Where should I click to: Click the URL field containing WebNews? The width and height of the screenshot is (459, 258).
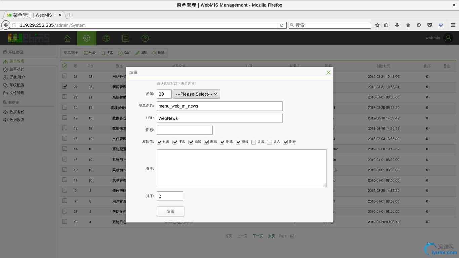coord(219,118)
